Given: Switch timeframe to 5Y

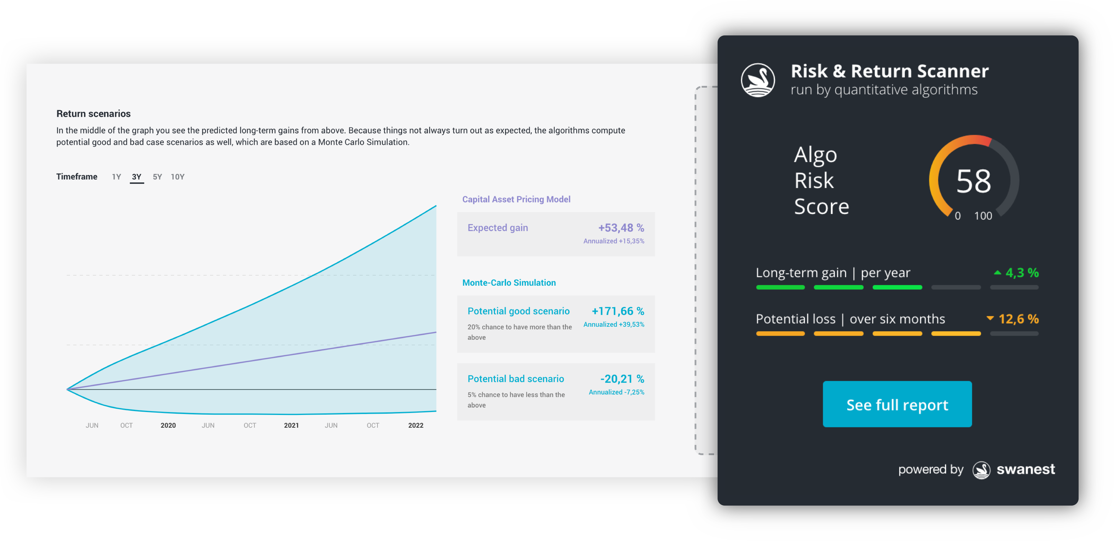Looking at the screenshot, I should click(x=157, y=176).
